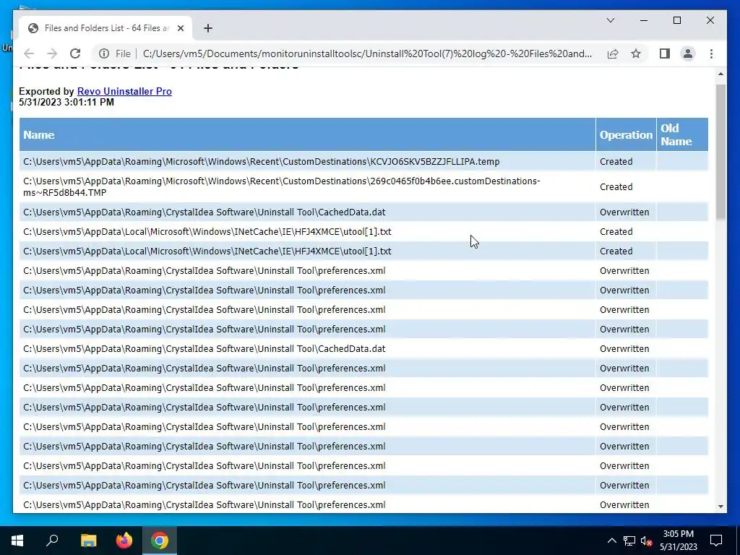740x555 pixels.
Task: Click the vertical scrollbar thumb
Action: 720,152
